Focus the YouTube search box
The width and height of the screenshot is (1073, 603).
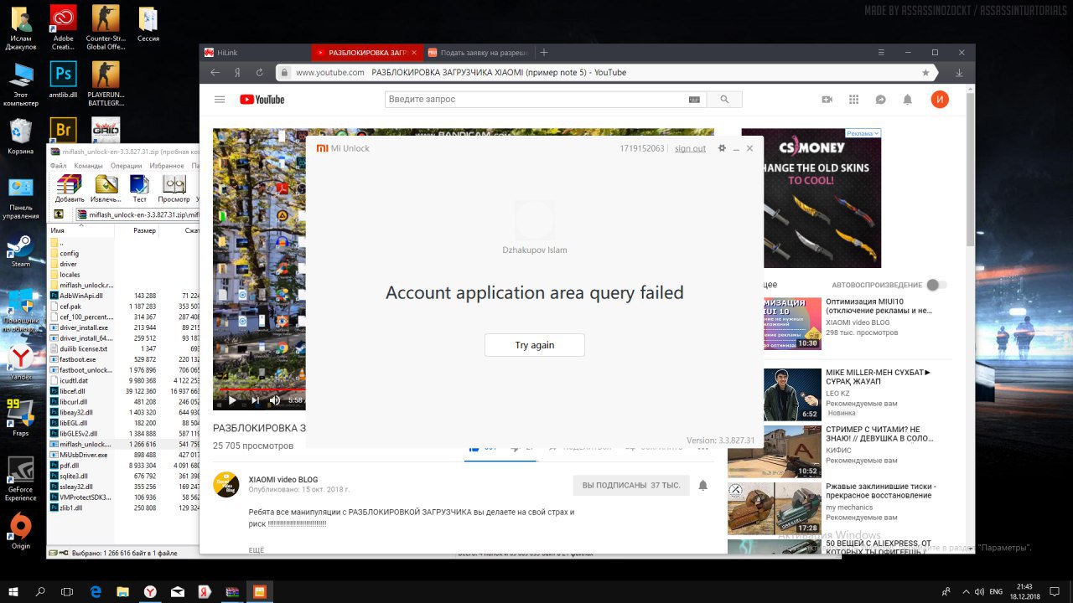coord(536,100)
